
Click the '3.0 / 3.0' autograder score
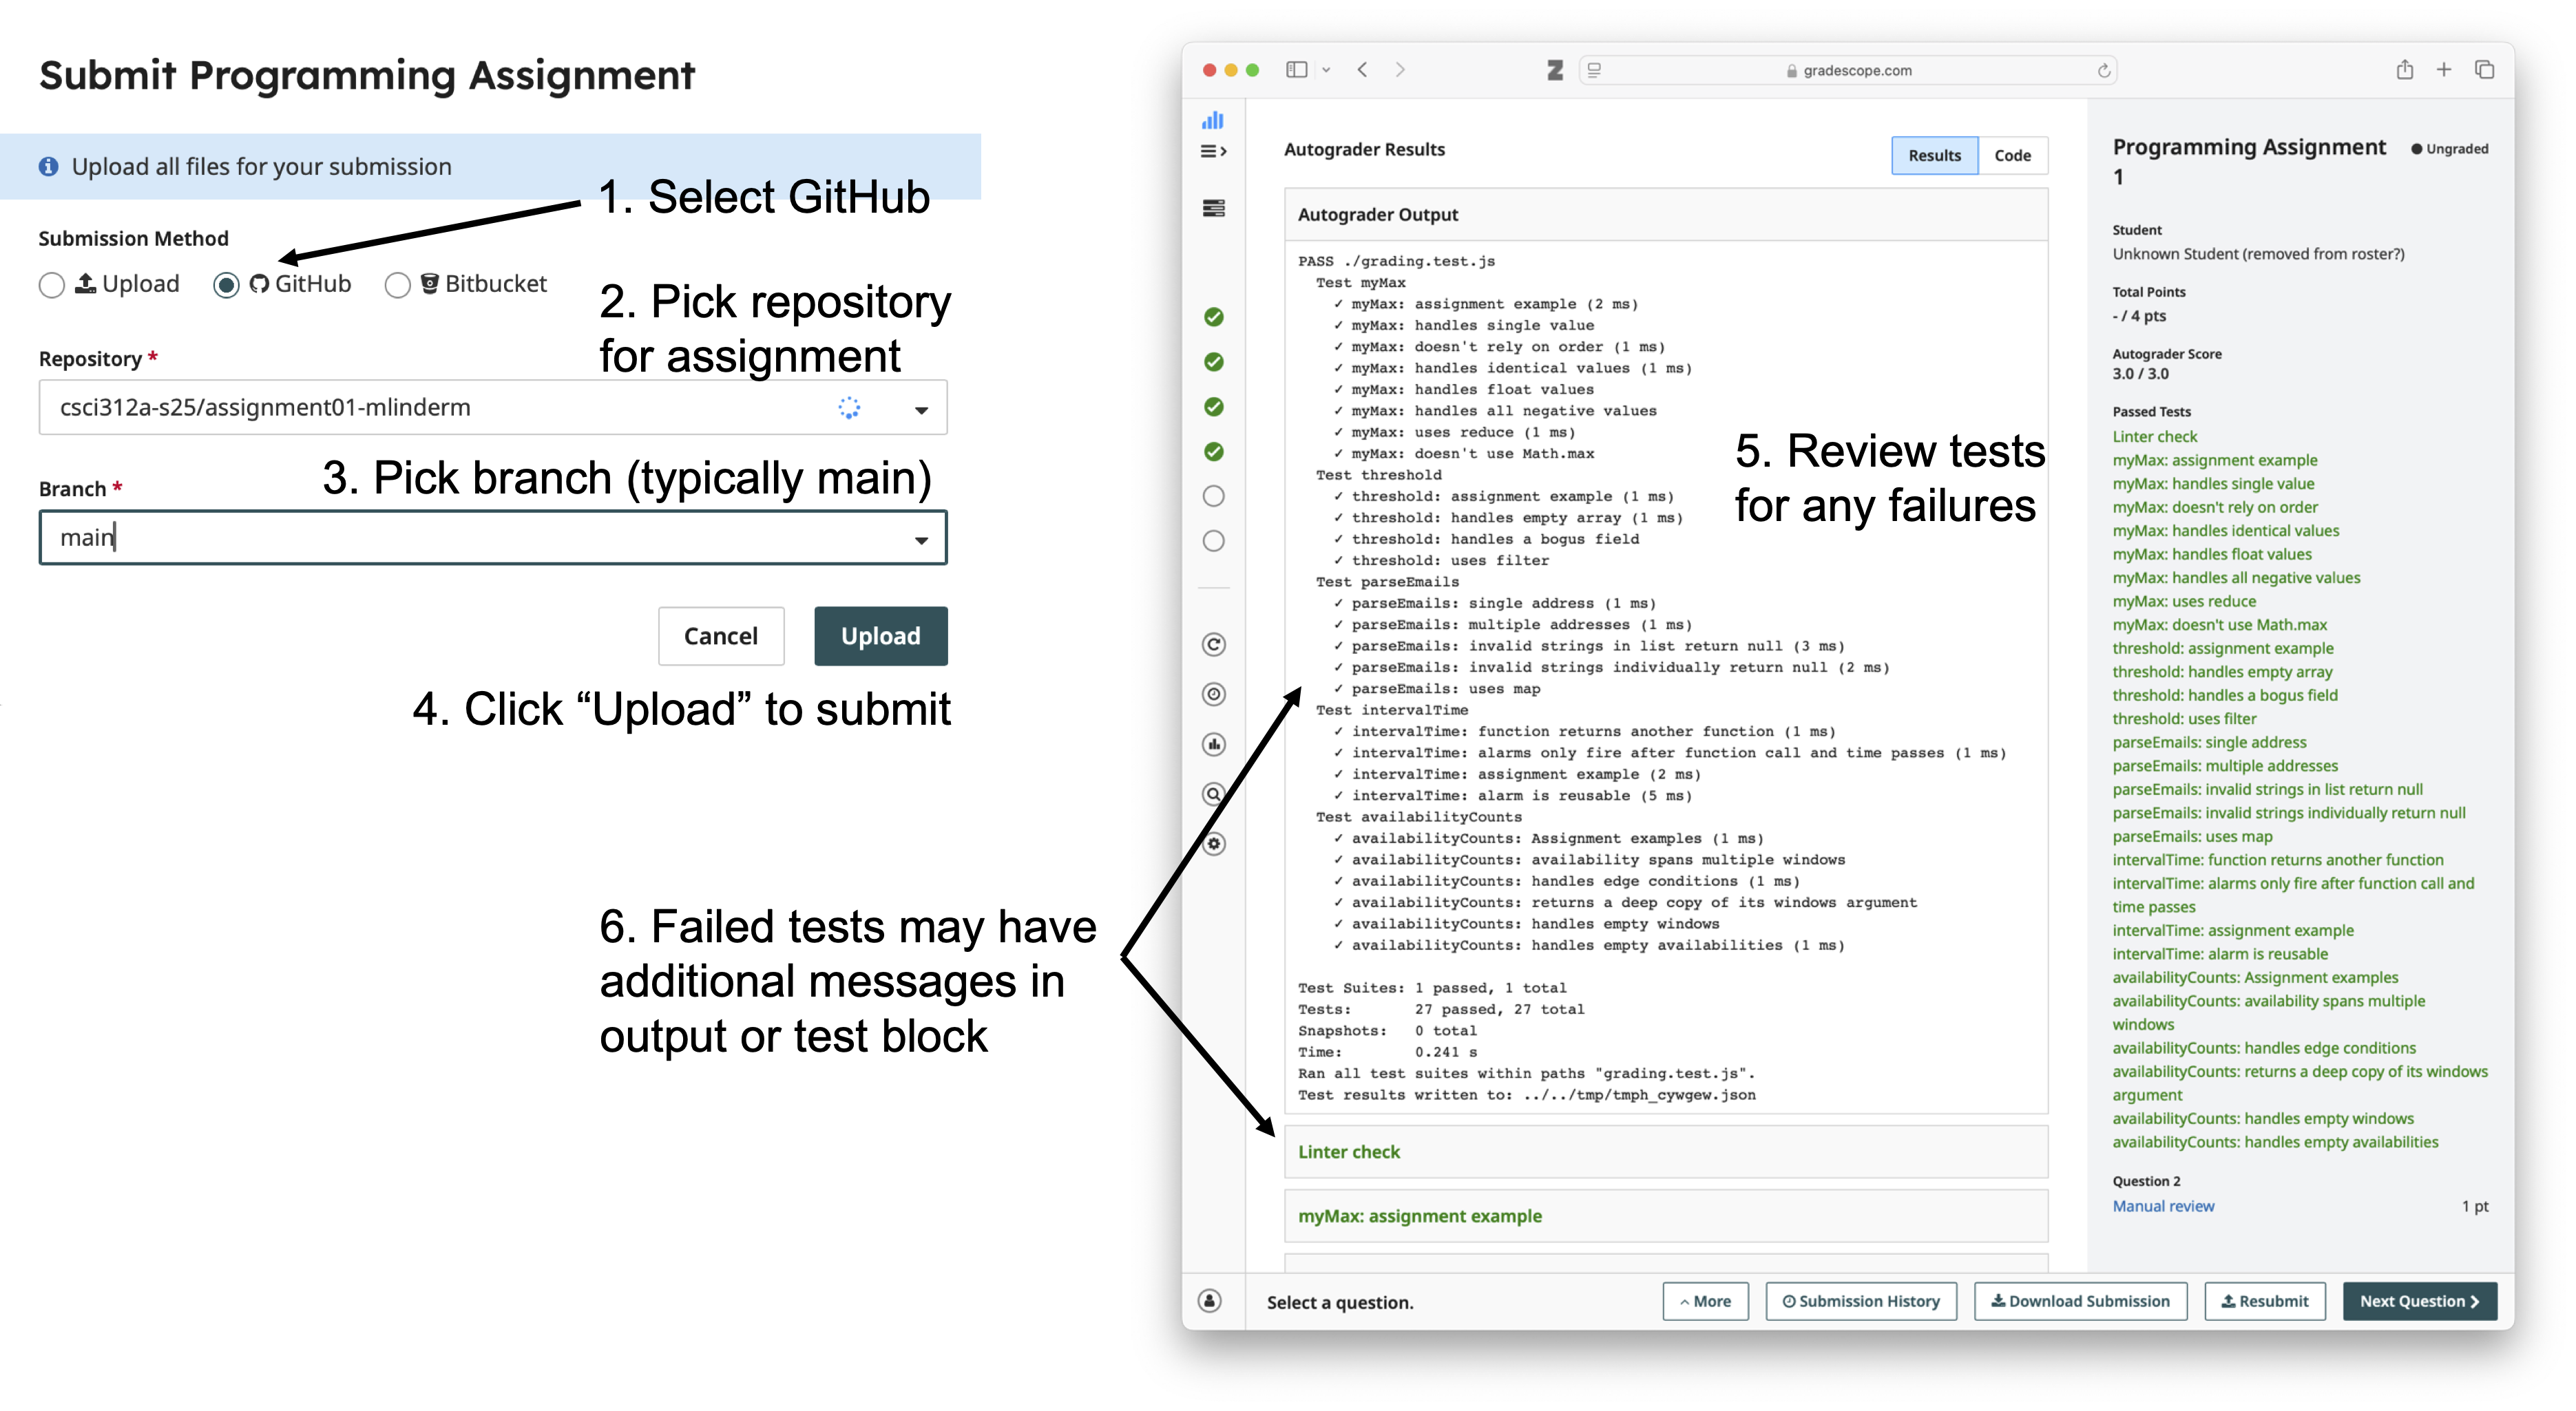[x=2140, y=374]
